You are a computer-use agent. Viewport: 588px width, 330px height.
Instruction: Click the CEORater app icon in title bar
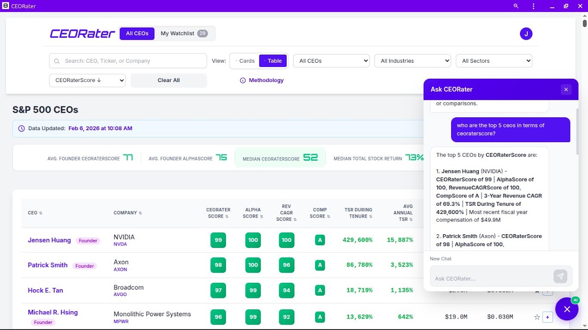pyautogui.click(x=6, y=6)
